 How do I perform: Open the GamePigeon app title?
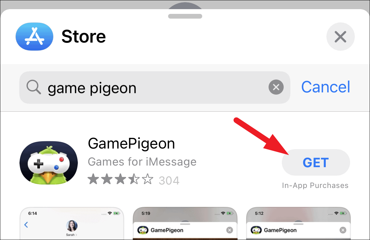[131, 143]
